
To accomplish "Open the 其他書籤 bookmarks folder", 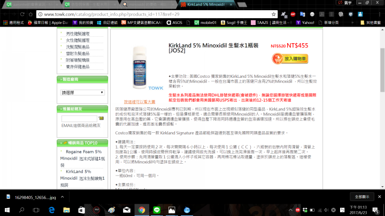I will coord(371,22).
